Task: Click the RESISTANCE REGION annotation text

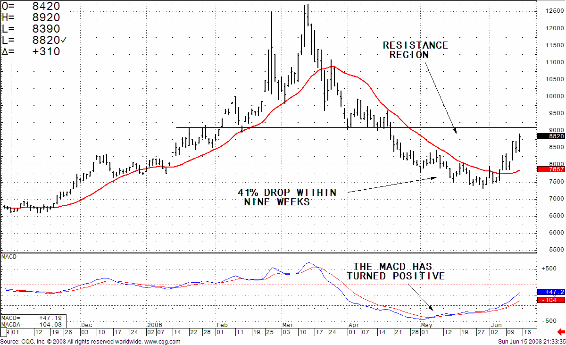Action: 414,50
